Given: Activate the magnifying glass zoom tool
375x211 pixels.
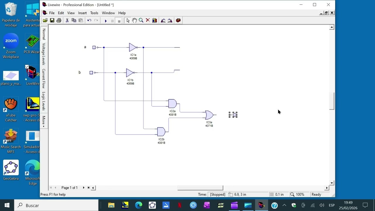Looking at the screenshot, I should pos(141,21).
